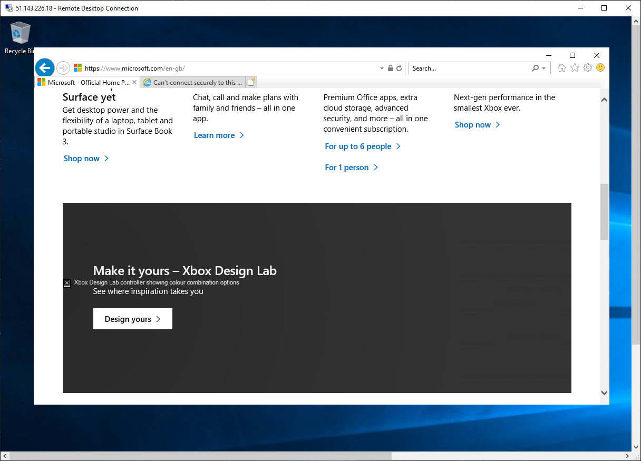View favorites with the star icon
Viewport: 641px width, 461px height.
pos(575,67)
